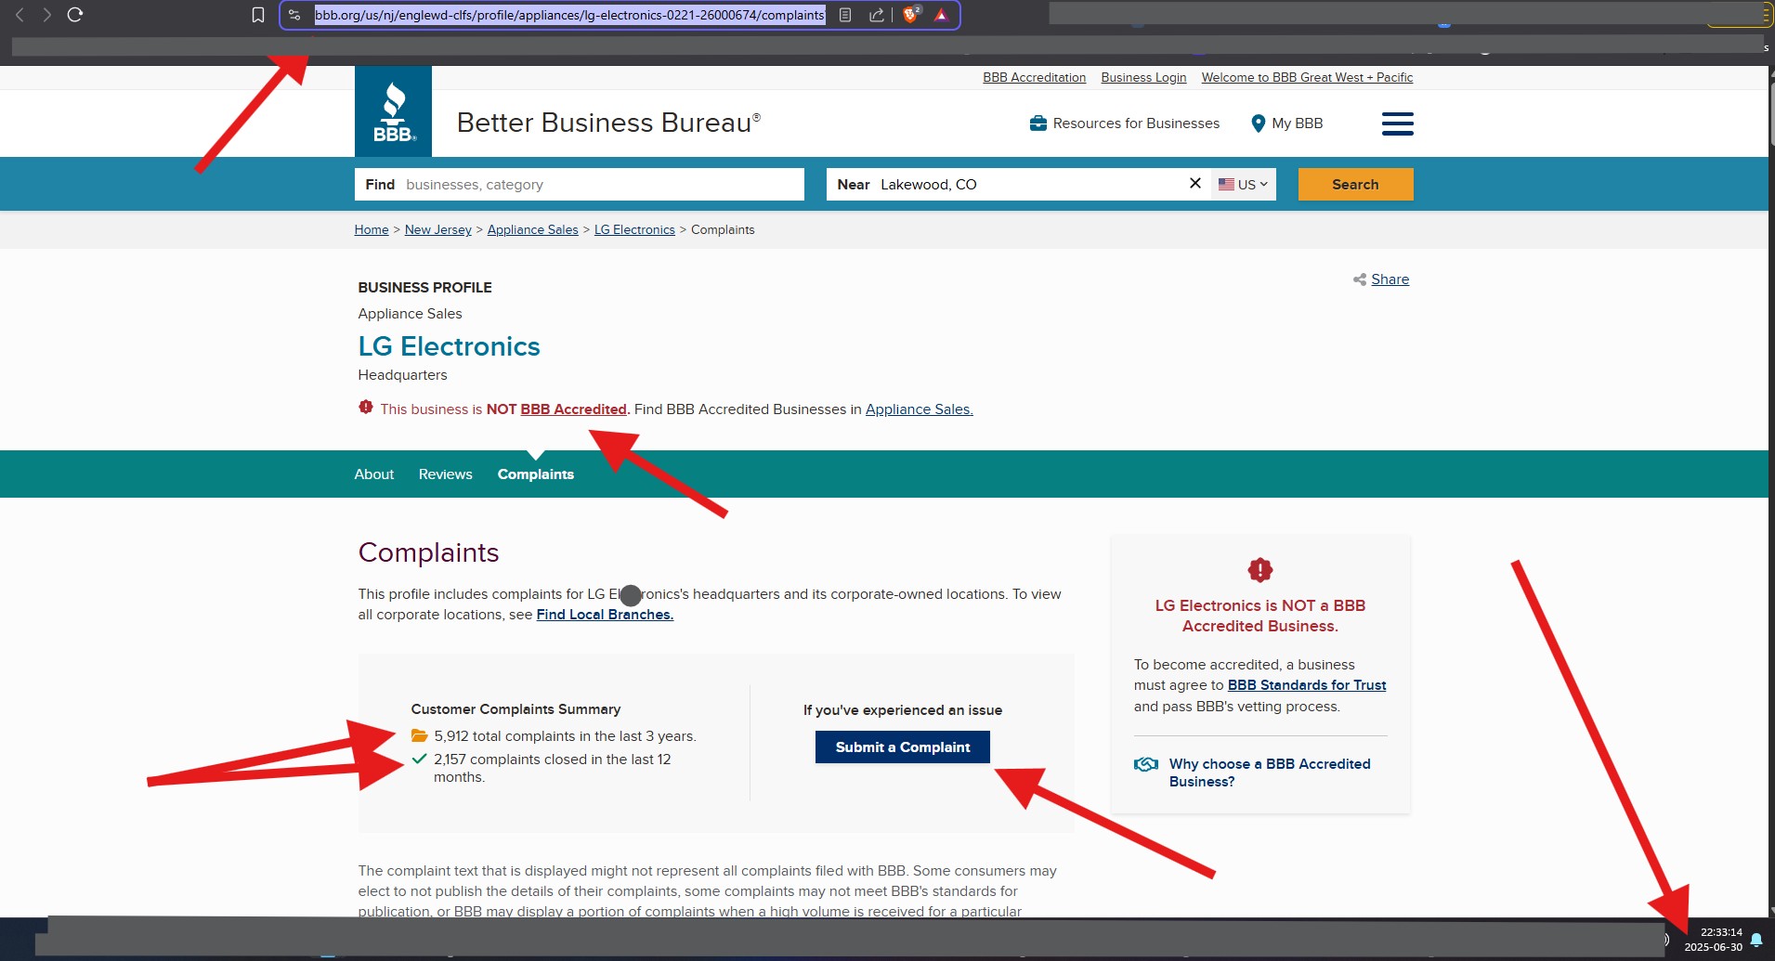Image resolution: width=1775 pixels, height=961 pixels.
Task: Open Appliance Sales accredited businesses link
Action: coord(919,409)
